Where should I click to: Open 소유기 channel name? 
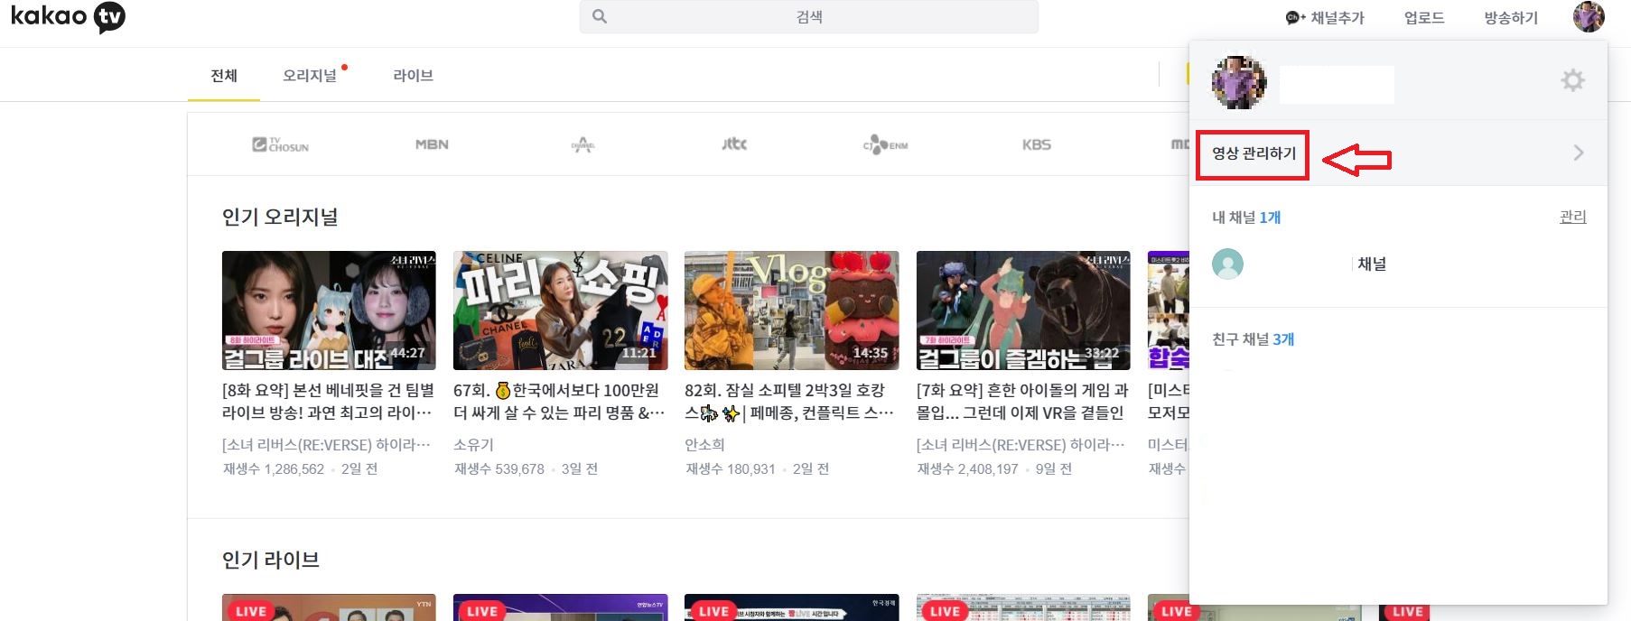pos(473,445)
